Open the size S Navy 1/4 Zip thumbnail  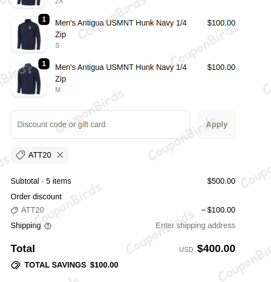(29, 34)
